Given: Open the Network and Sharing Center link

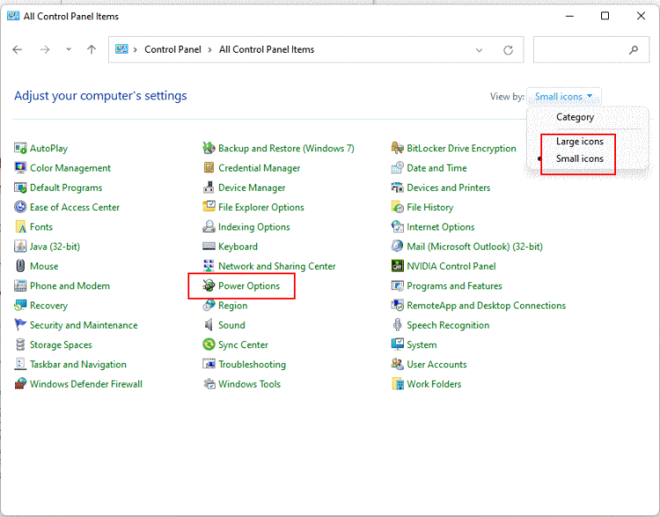Looking at the screenshot, I should pyautogui.click(x=276, y=266).
